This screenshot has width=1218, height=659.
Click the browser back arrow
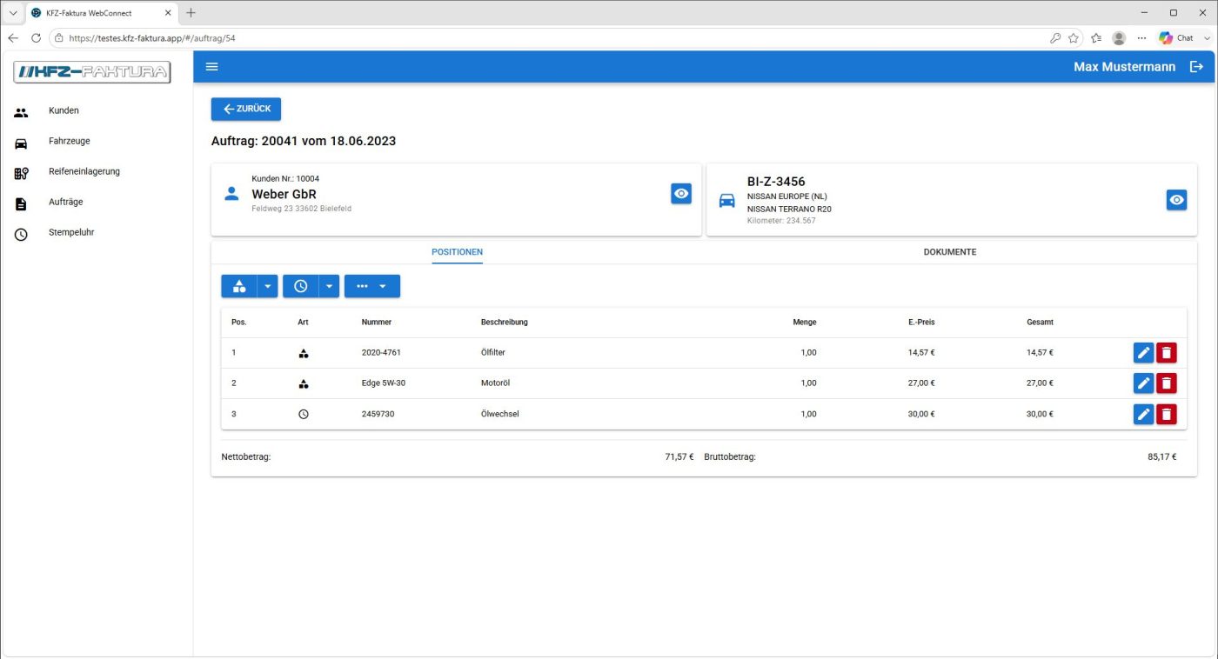coord(13,38)
